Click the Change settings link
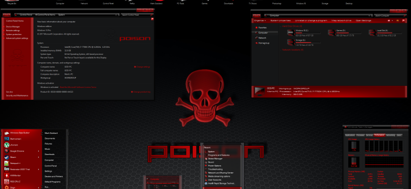The height and width of the screenshot is (189, 411). 142,67
